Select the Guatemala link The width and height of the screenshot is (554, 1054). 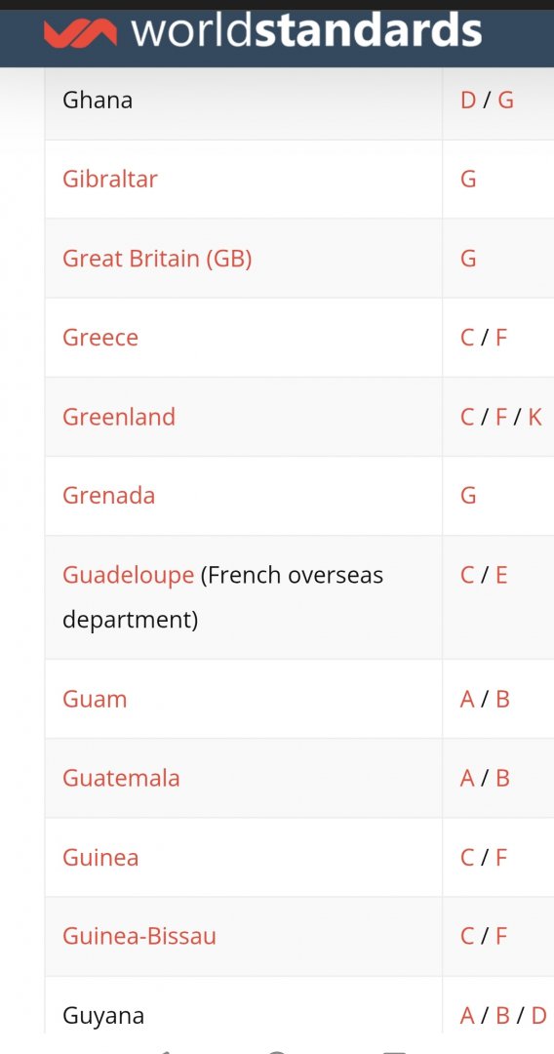point(121,778)
